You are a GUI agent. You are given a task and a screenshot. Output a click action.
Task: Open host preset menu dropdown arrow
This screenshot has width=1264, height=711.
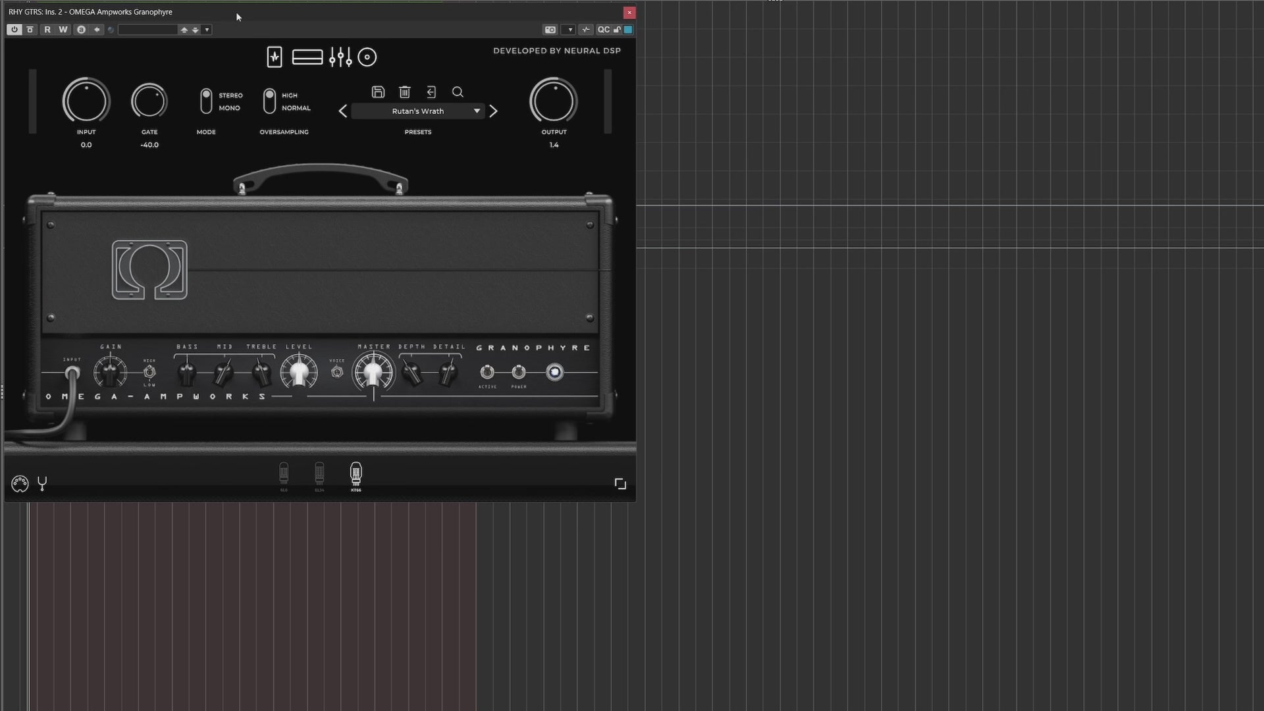pyautogui.click(x=207, y=30)
